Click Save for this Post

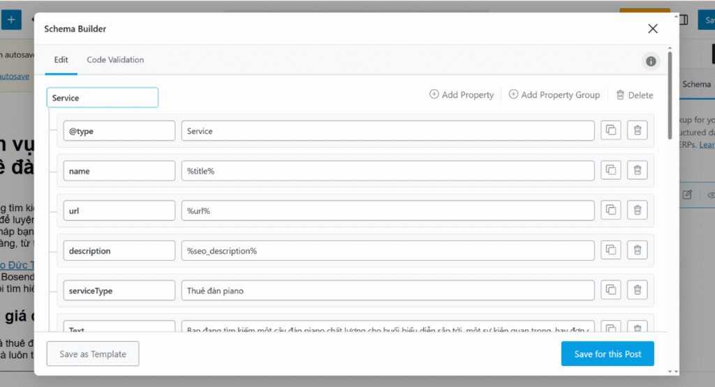point(607,354)
